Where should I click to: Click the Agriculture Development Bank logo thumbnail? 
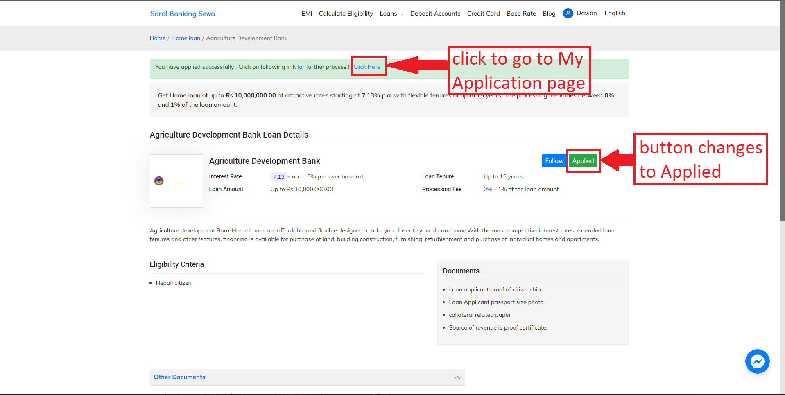[176, 181]
